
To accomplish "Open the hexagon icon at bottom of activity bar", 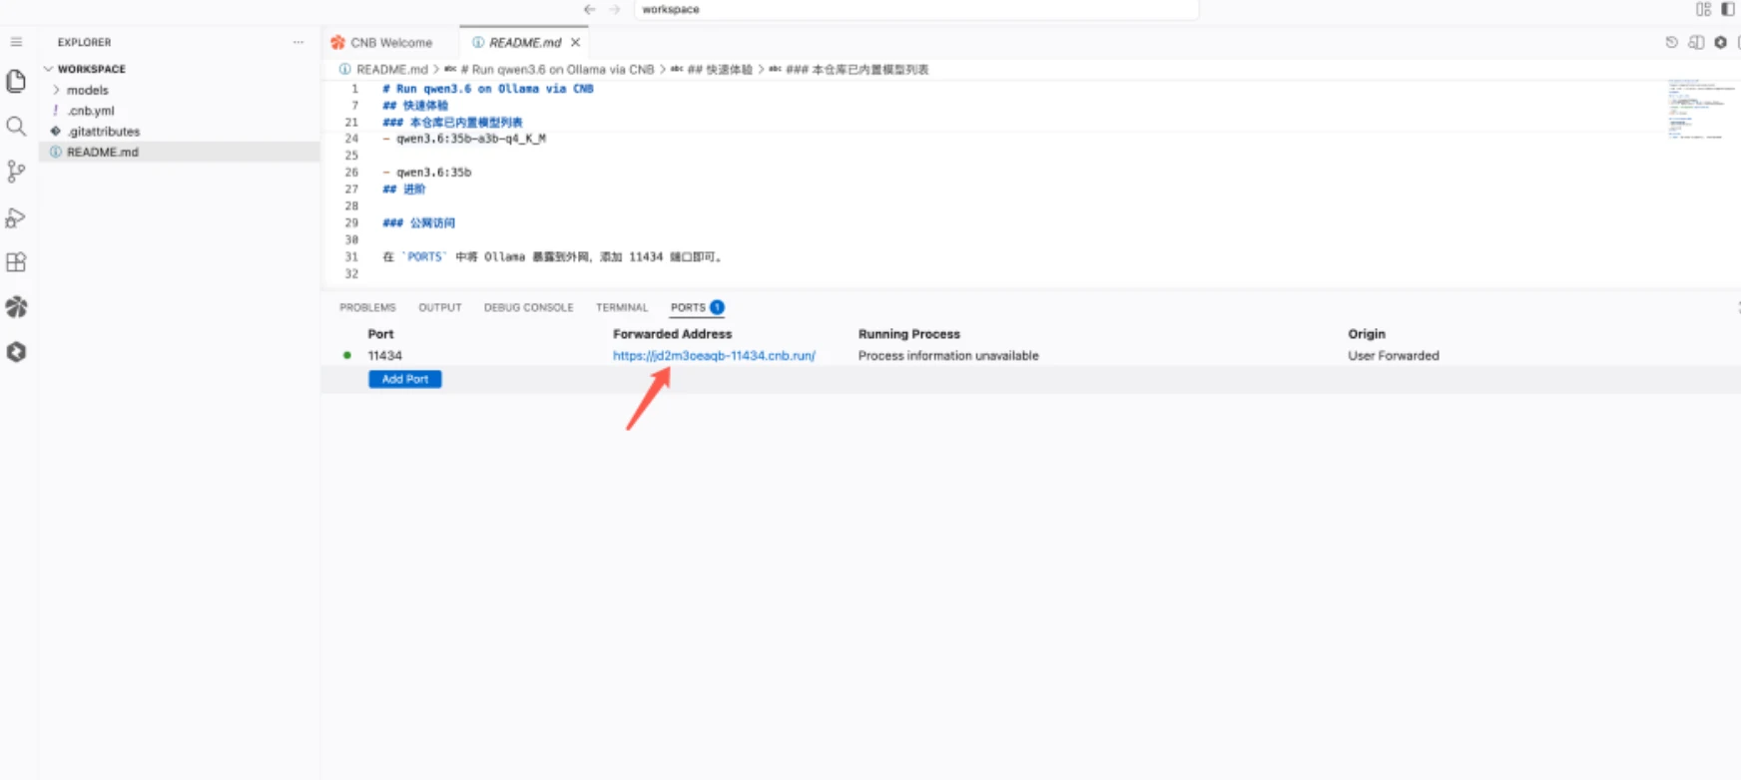I will point(16,352).
